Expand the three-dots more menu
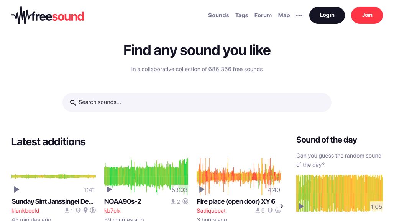394x221 pixels. (x=299, y=15)
